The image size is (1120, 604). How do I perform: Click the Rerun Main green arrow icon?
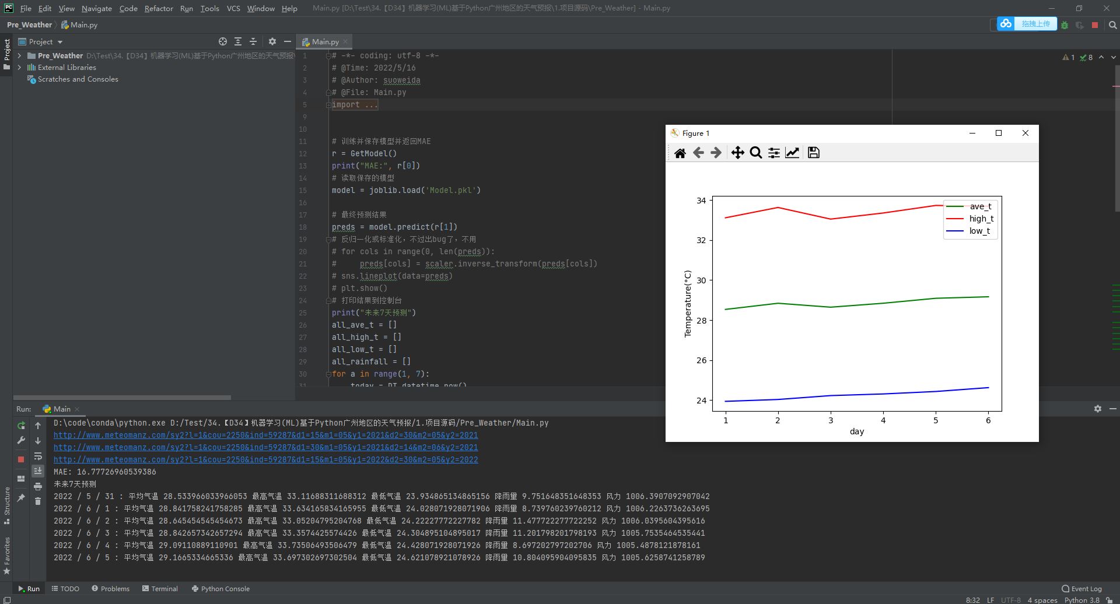[x=21, y=426]
